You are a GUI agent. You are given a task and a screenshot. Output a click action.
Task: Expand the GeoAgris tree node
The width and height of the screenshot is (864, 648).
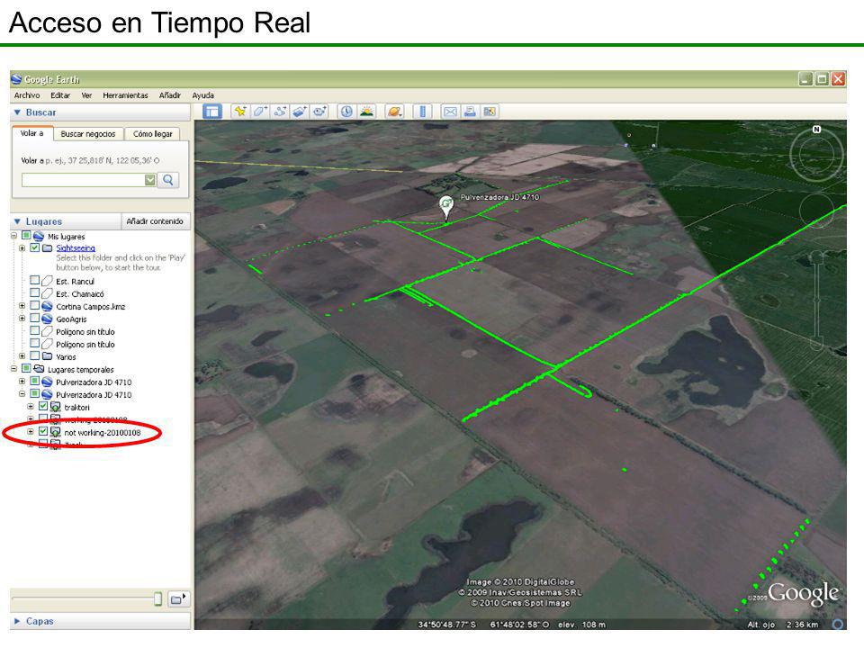point(22,319)
